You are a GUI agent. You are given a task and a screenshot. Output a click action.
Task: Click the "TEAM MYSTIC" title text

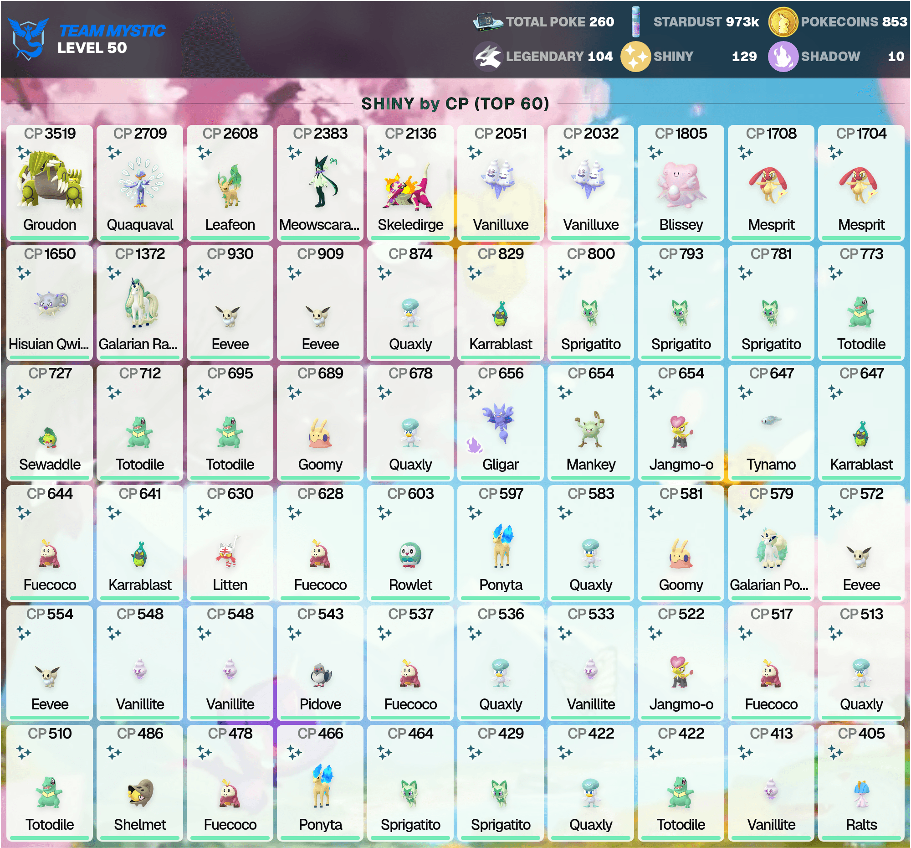pos(112,31)
